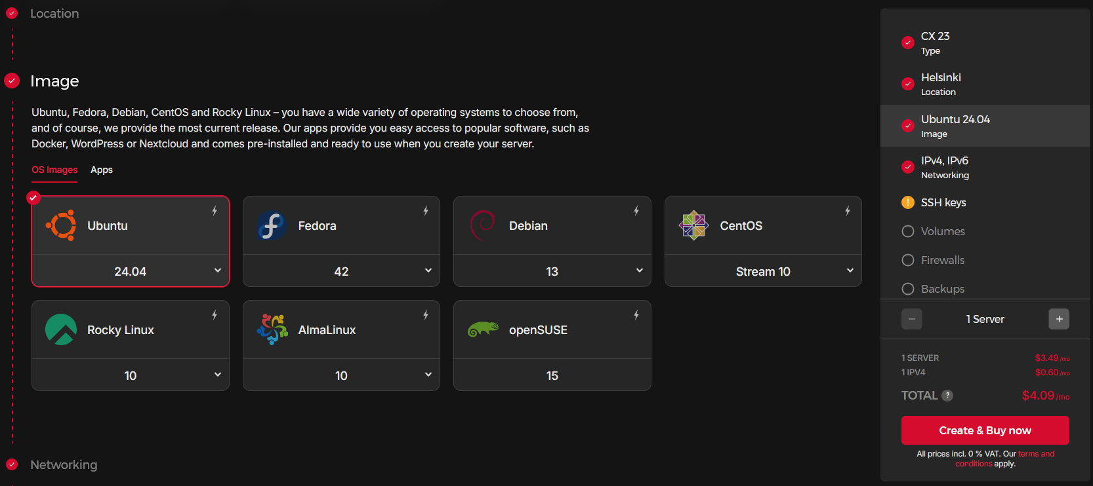The width and height of the screenshot is (1093, 486).
Task: Select the Backups step radio circle
Action: 908,289
